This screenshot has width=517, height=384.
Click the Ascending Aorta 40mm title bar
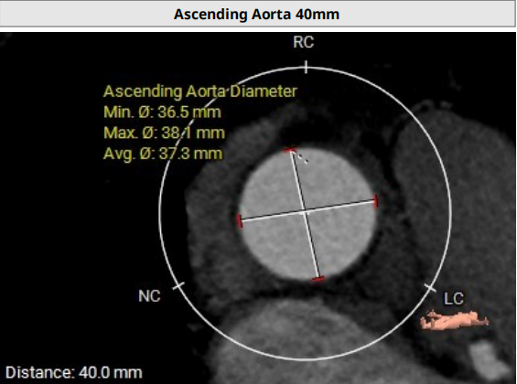(258, 14)
